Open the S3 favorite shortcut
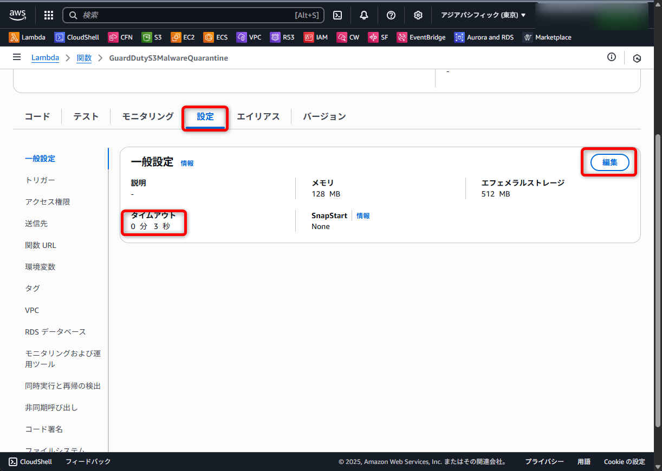 pos(152,37)
